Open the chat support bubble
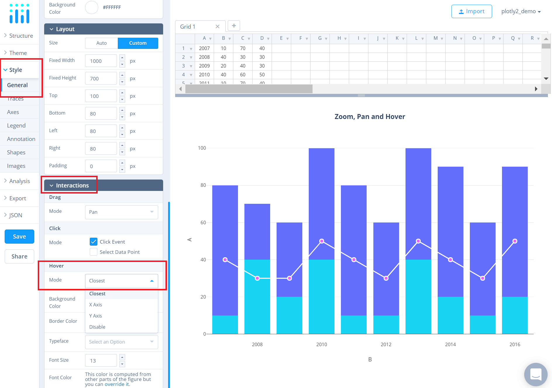 [536, 374]
